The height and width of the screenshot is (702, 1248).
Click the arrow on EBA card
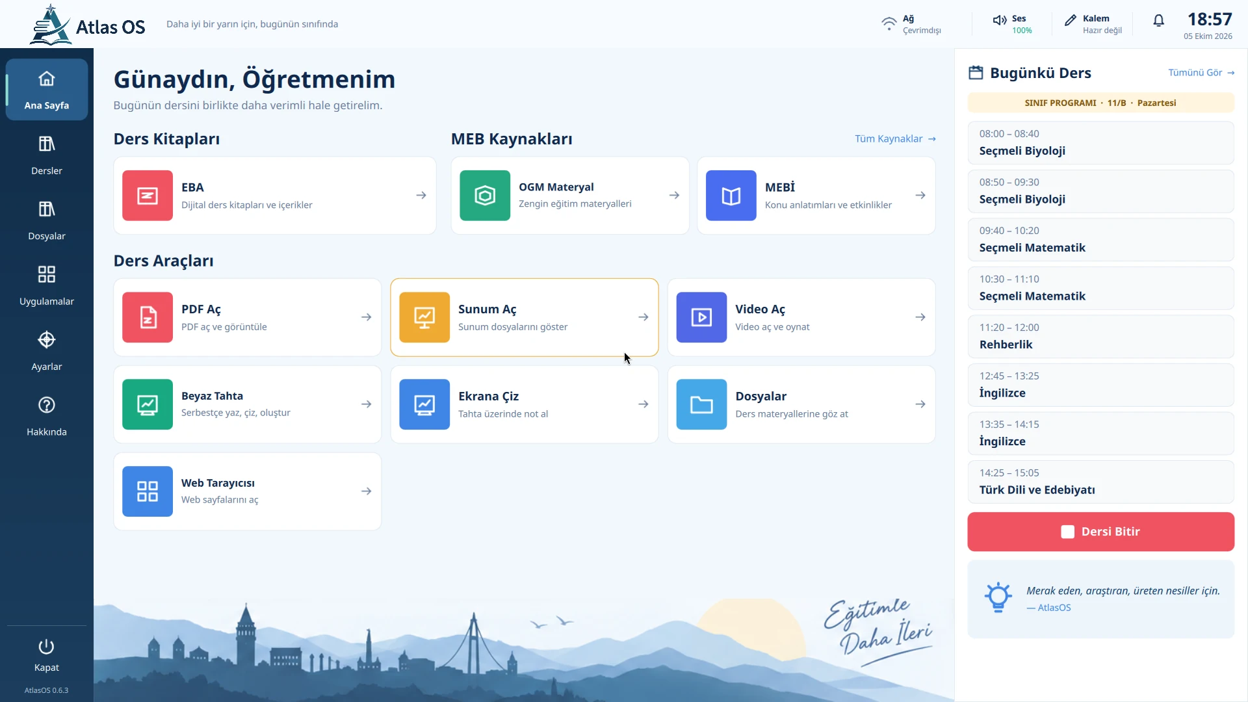[421, 196]
